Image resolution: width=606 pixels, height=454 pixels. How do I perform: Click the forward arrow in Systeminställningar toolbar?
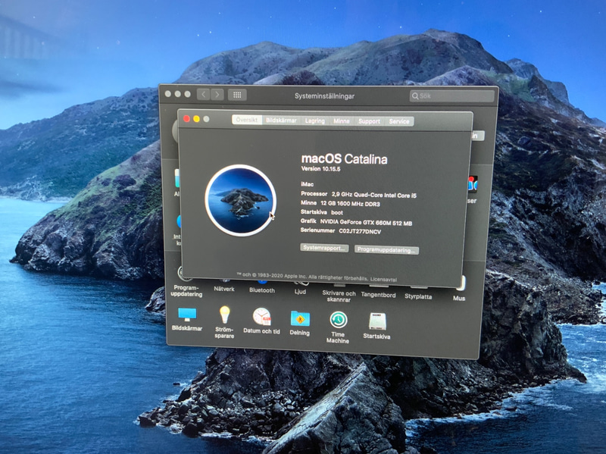click(x=217, y=95)
